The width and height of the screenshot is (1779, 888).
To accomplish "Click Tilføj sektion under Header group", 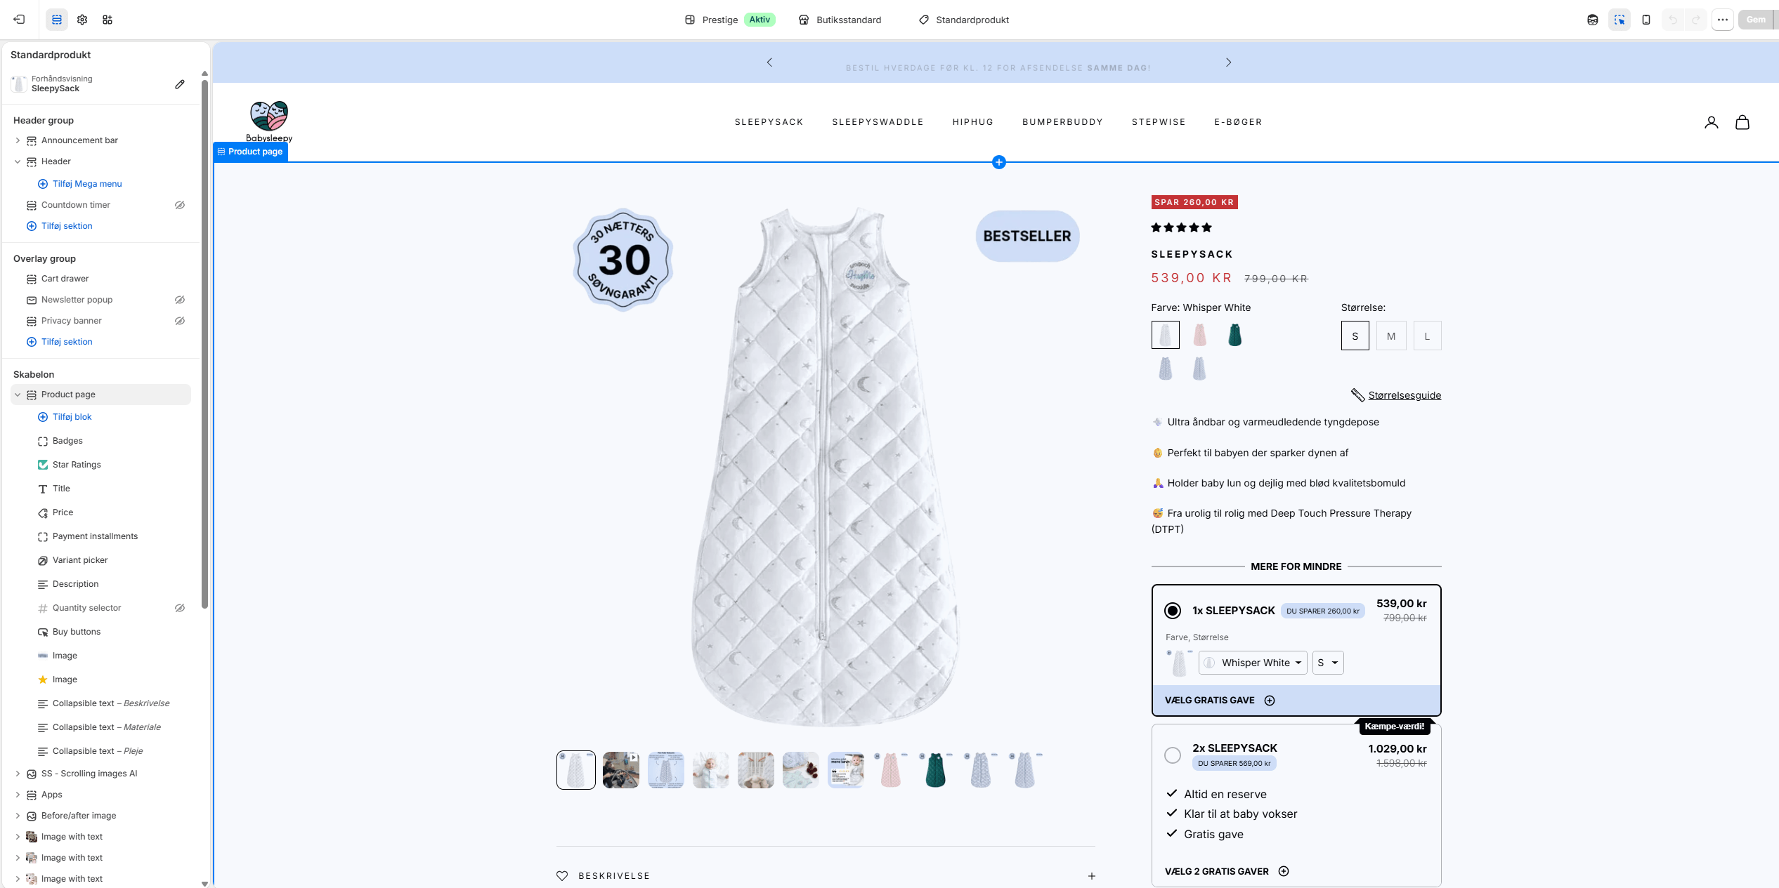I will 66,226.
